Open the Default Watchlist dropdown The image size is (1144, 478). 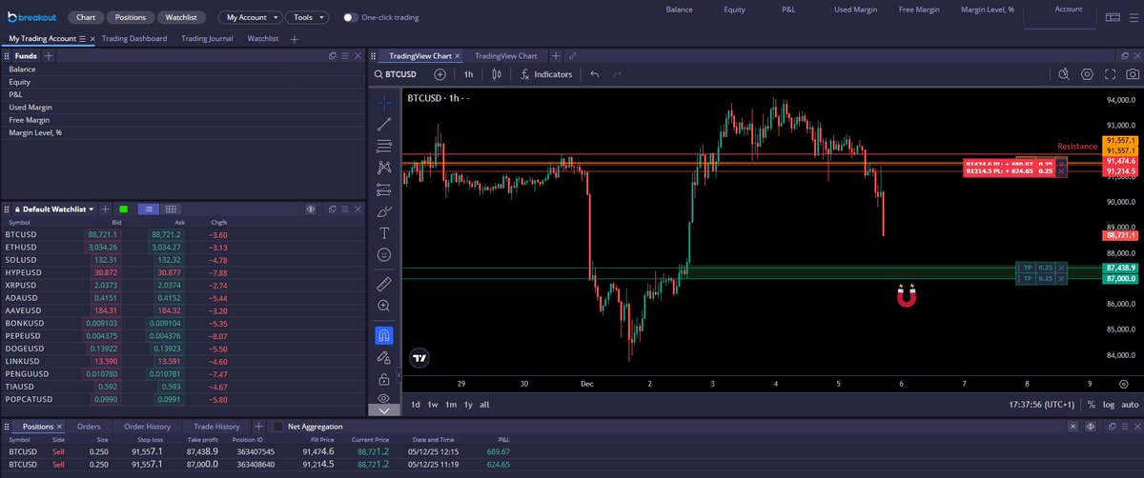click(x=54, y=209)
